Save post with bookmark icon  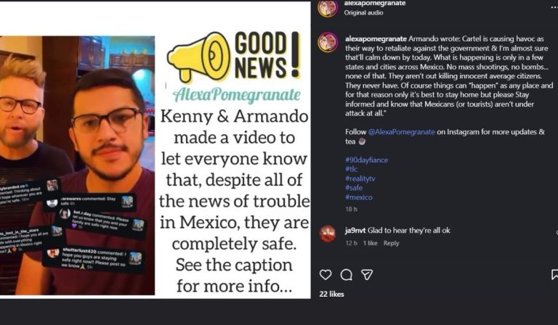tap(554, 274)
